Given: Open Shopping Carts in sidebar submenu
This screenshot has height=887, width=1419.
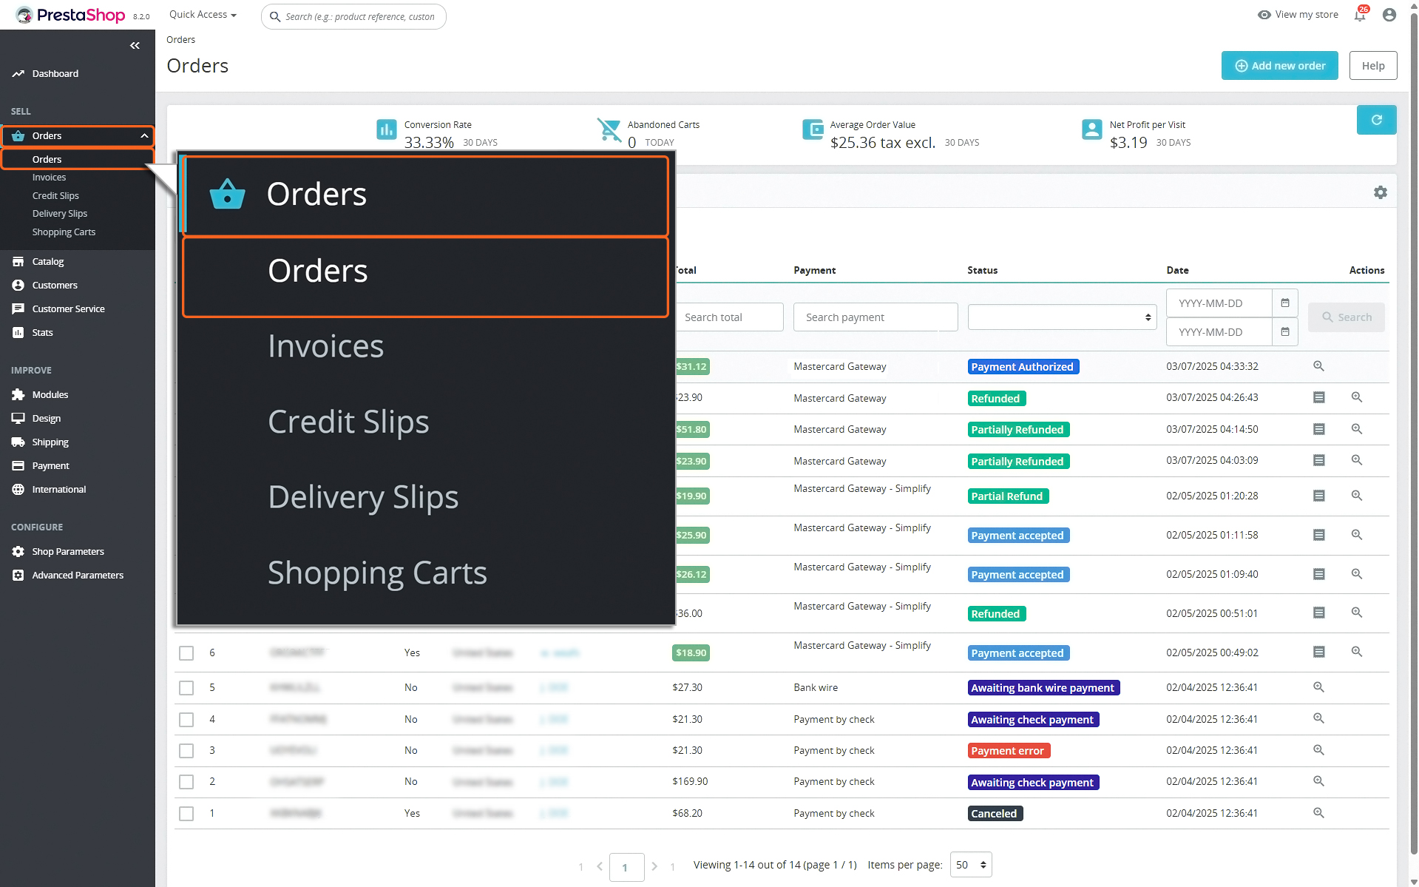Looking at the screenshot, I should (64, 232).
